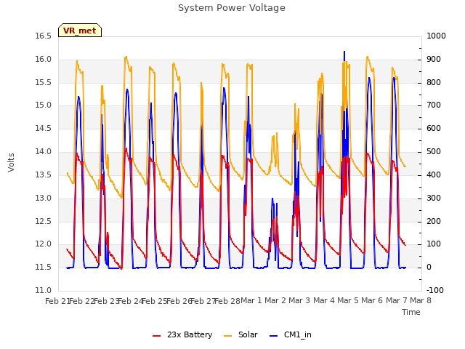Click the '13.0' left axis value
This screenshot has width=465, height=349.
click(x=44, y=198)
